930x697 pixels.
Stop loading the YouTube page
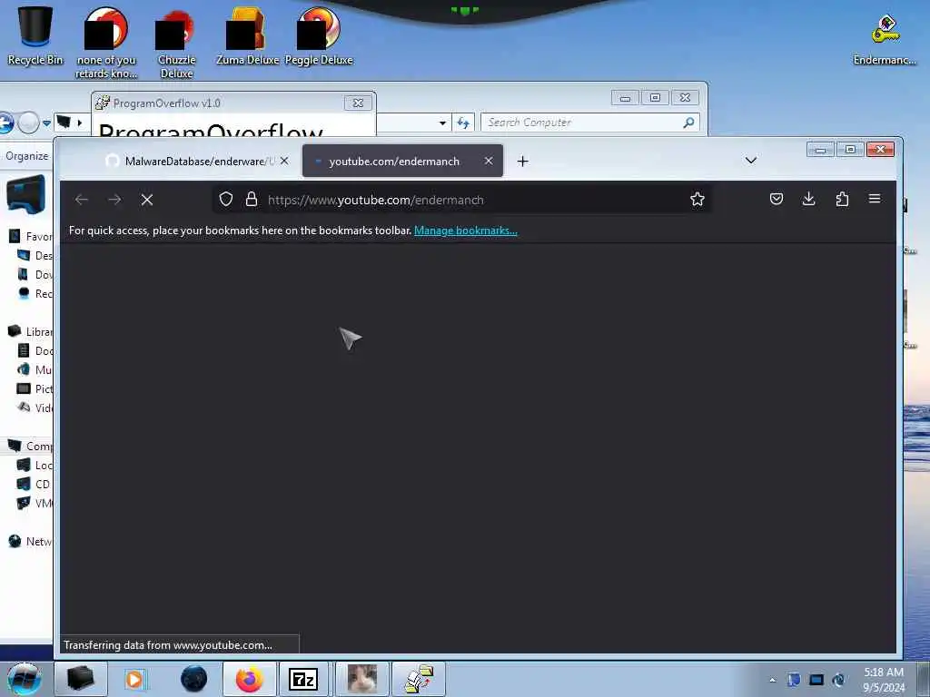coord(147,200)
